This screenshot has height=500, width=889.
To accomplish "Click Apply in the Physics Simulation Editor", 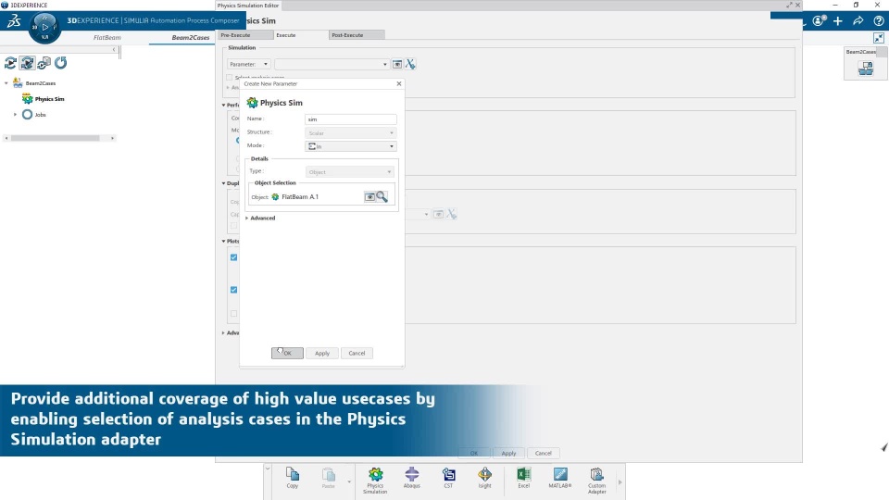I will (x=508, y=453).
